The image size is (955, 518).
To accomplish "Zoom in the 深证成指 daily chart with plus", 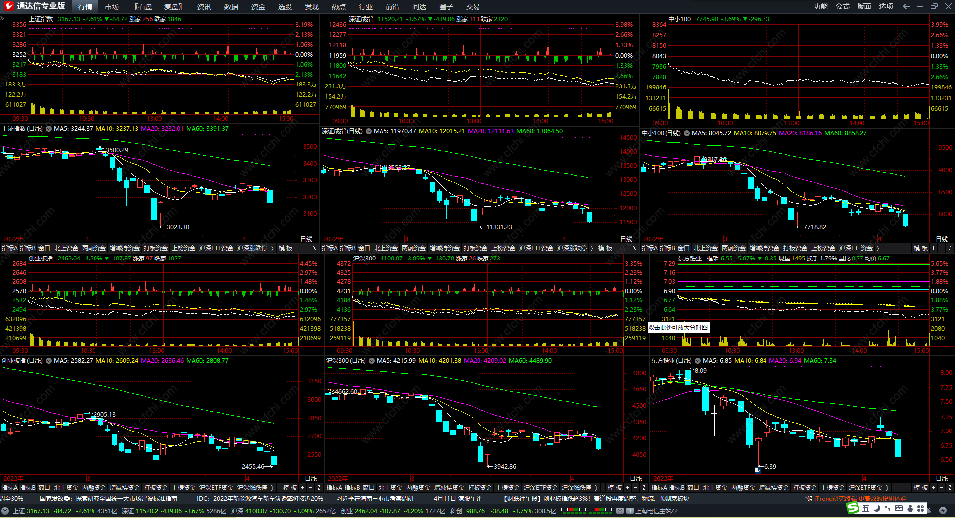I will click(x=618, y=248).
